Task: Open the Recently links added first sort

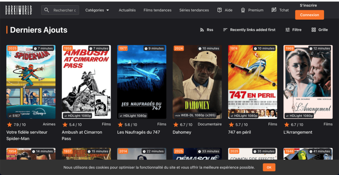Action: [x=249, y=30]
